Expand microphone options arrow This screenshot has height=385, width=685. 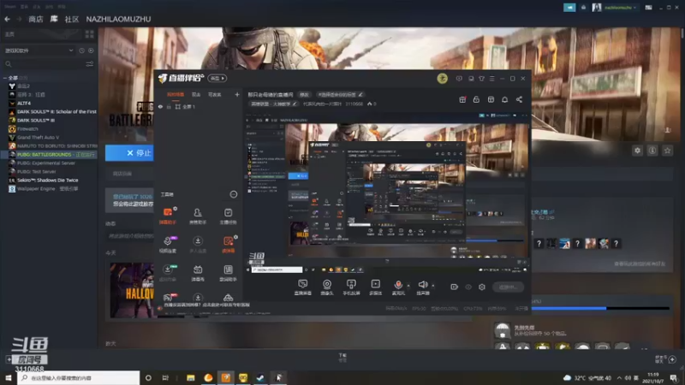tap(408, 286)
